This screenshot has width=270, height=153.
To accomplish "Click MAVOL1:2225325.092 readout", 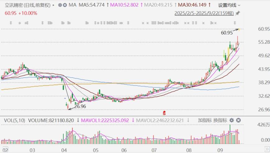I will pos(105,120).
